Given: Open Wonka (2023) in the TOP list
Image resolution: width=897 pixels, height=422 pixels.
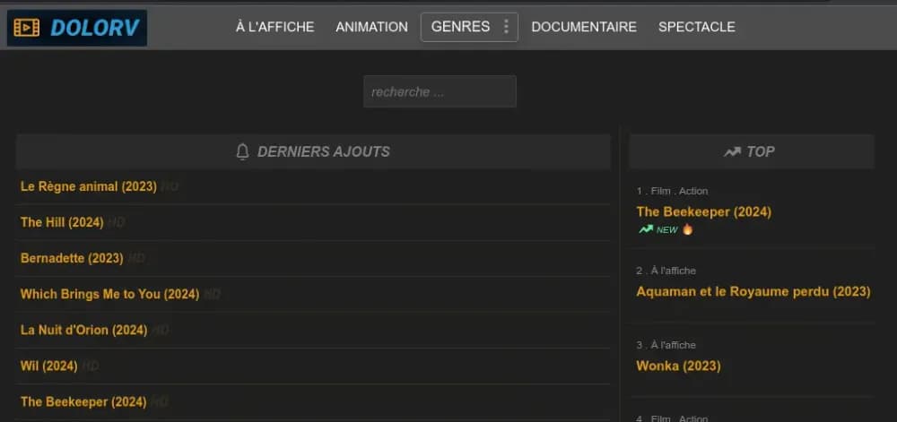Looking at the screenshot, I should tap(678, 366).
